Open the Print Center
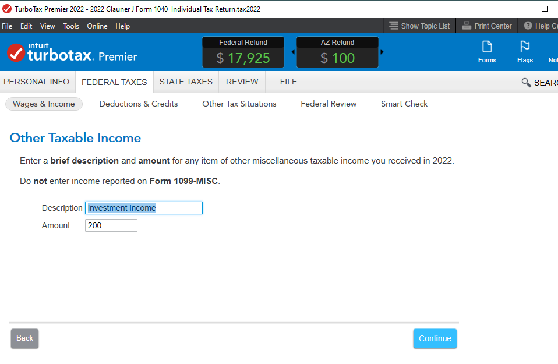The width and height of the screenshot is (558, 364). [x=486, y=26]
